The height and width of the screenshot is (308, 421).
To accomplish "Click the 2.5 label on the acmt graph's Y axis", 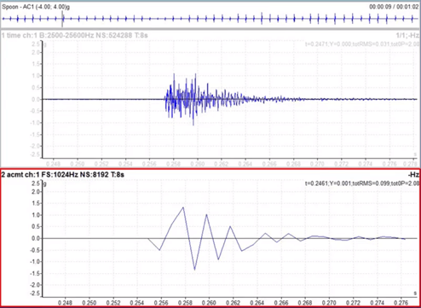I will (x=36, y=183).
